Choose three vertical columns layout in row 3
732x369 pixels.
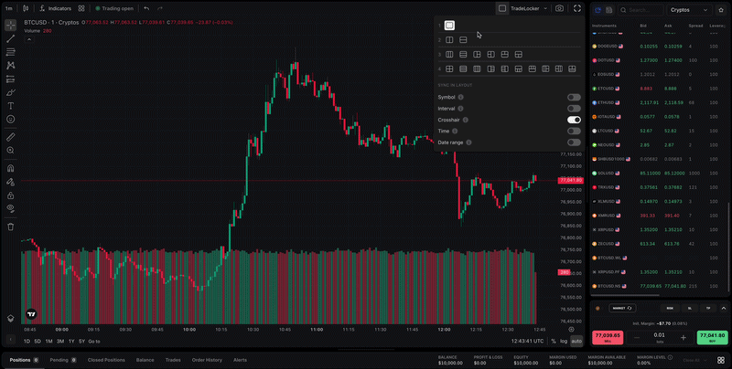(x=449, y=55)
